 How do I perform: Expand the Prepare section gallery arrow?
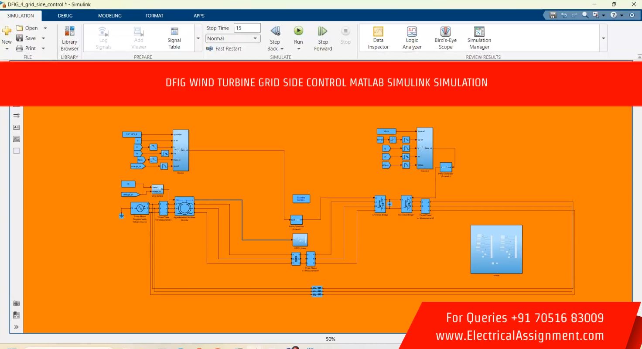[198, 38]
